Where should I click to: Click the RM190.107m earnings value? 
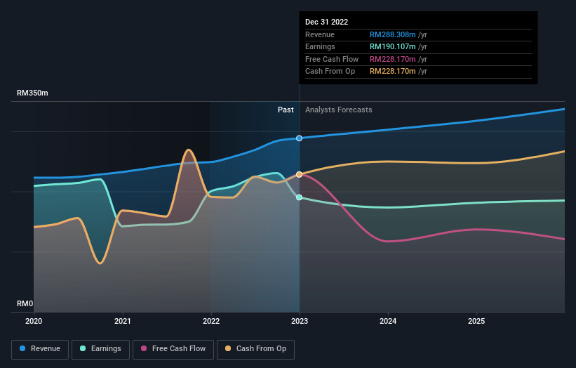tap(392, 46)
